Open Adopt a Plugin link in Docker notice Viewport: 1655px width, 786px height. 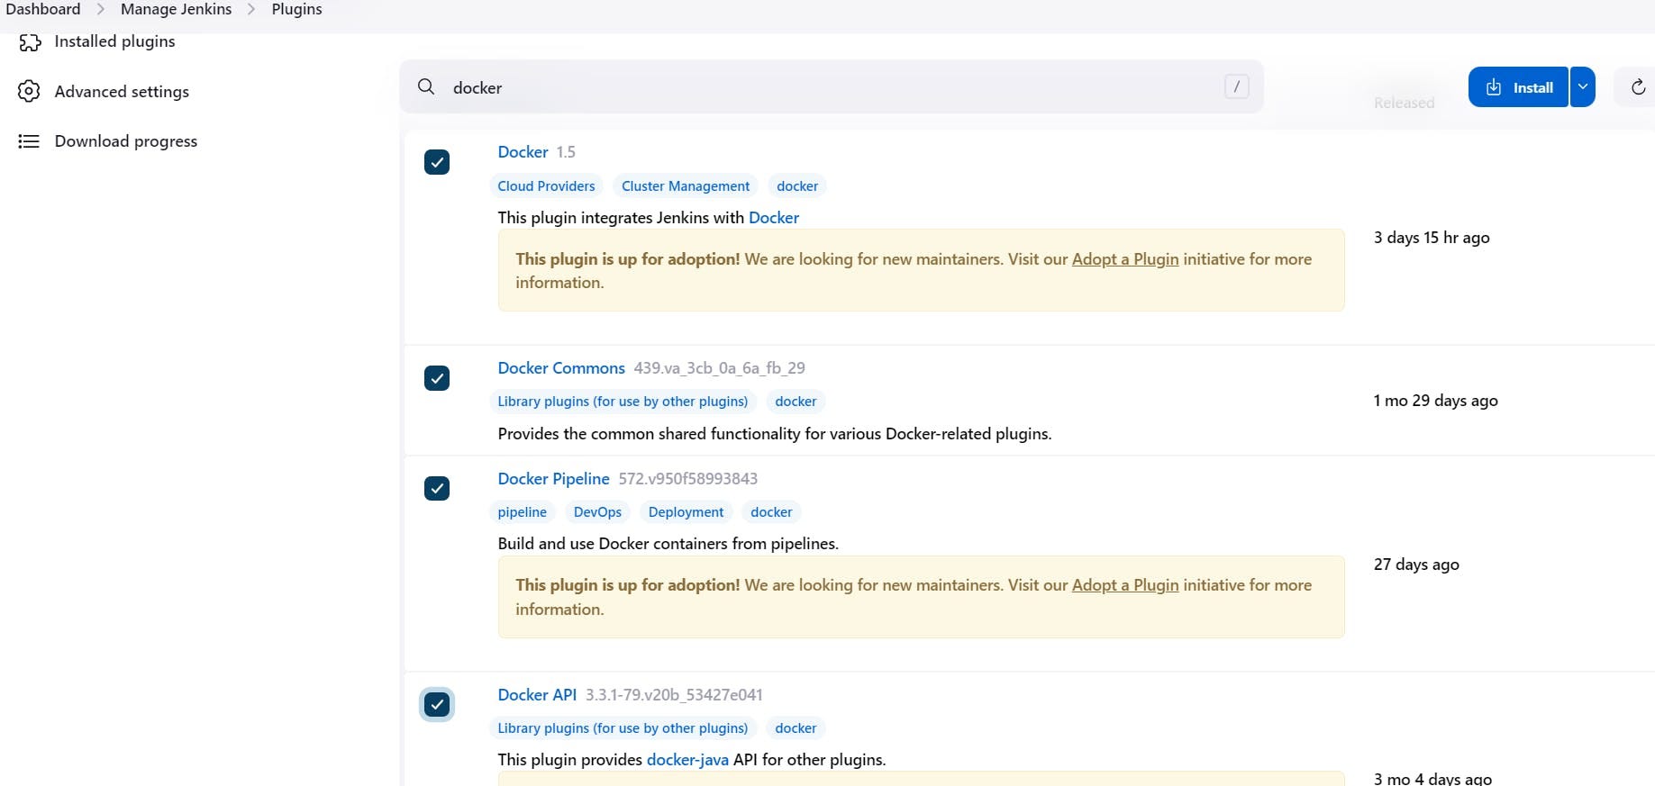coord(1125,259)
